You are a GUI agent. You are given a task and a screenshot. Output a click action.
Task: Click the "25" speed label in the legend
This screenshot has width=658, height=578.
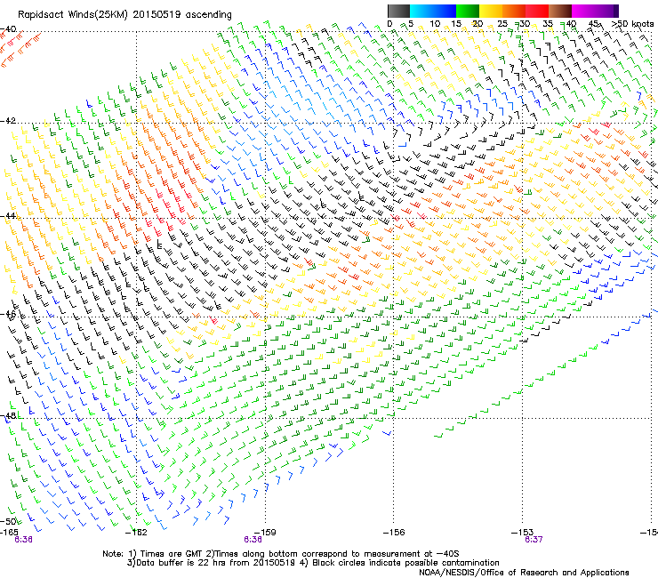502,24
